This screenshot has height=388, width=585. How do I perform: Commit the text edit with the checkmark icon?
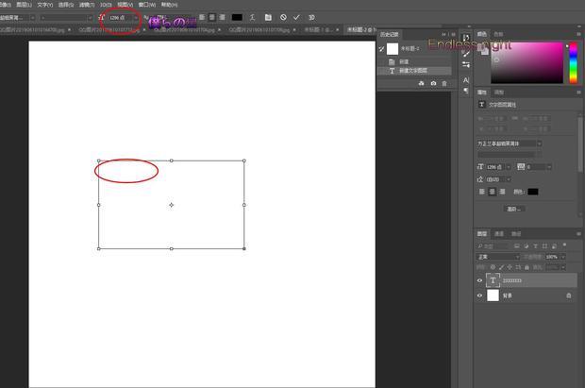296,17
